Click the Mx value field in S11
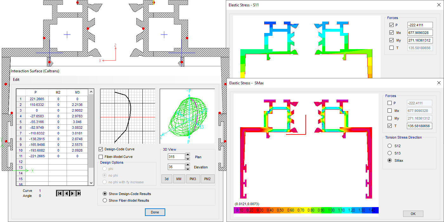 (x=420, y=33)
